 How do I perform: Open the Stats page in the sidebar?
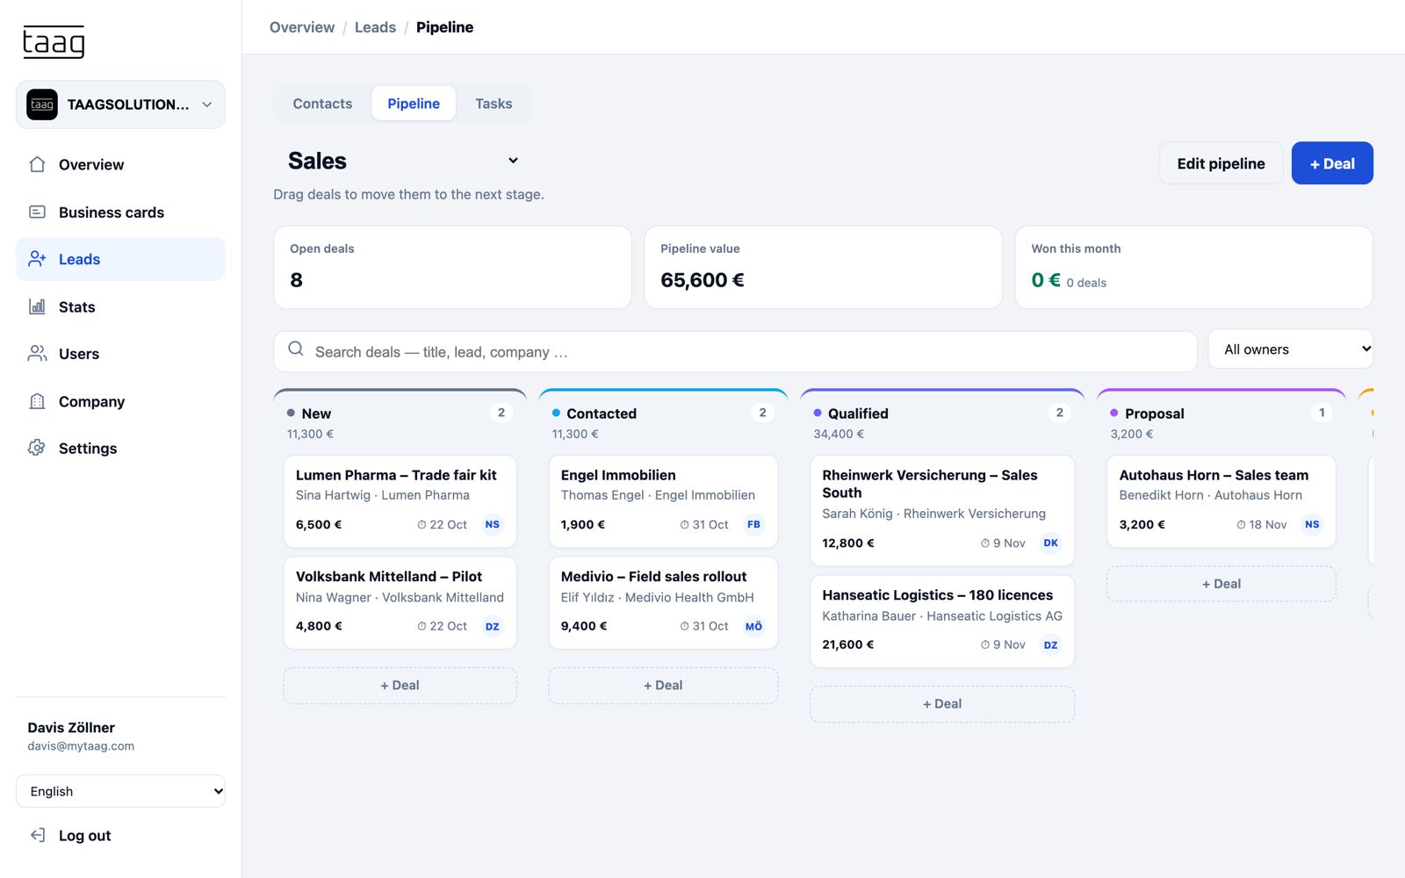pyautogui.click(x=120, y=306)
